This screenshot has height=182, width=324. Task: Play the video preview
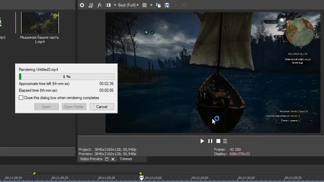tap(202, 141)
